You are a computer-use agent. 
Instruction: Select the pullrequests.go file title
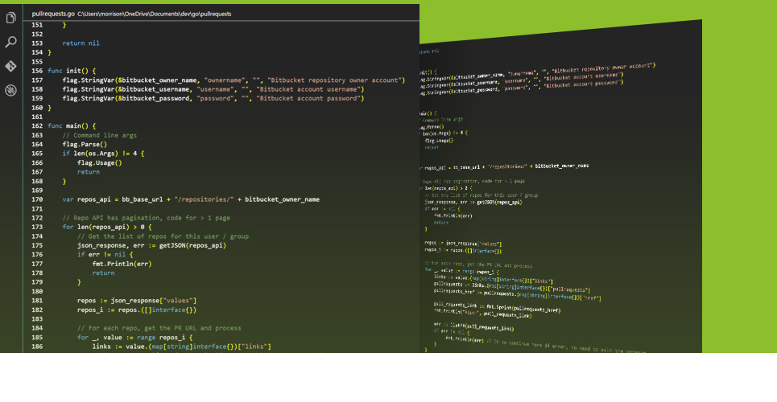pyautogui.click(x=53, y=14)
